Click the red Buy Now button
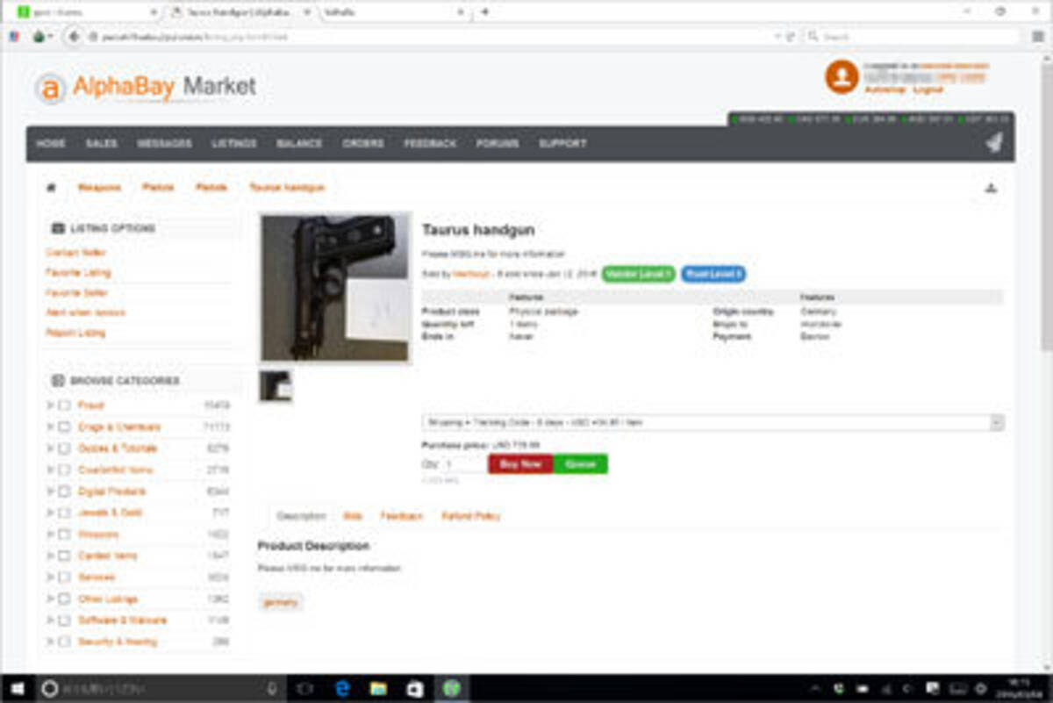1053x703 pixels. pyautogui.click(x=521, y=463)
